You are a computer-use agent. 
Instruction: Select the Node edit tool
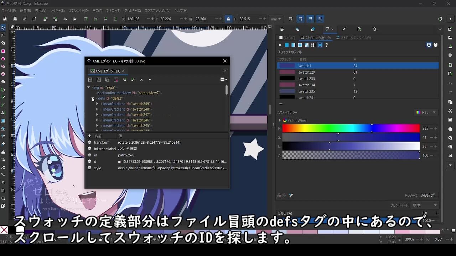click(x=3, y=35)
